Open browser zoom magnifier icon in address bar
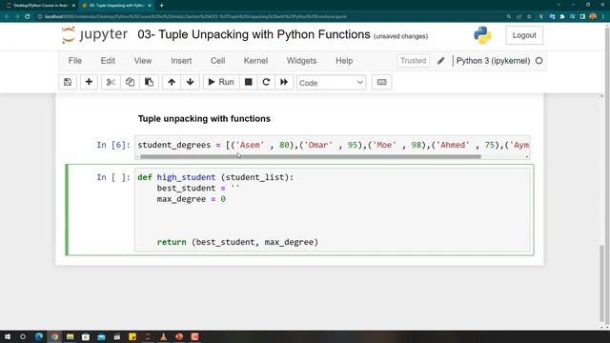 pyautogui.click(x=509, y=17)
